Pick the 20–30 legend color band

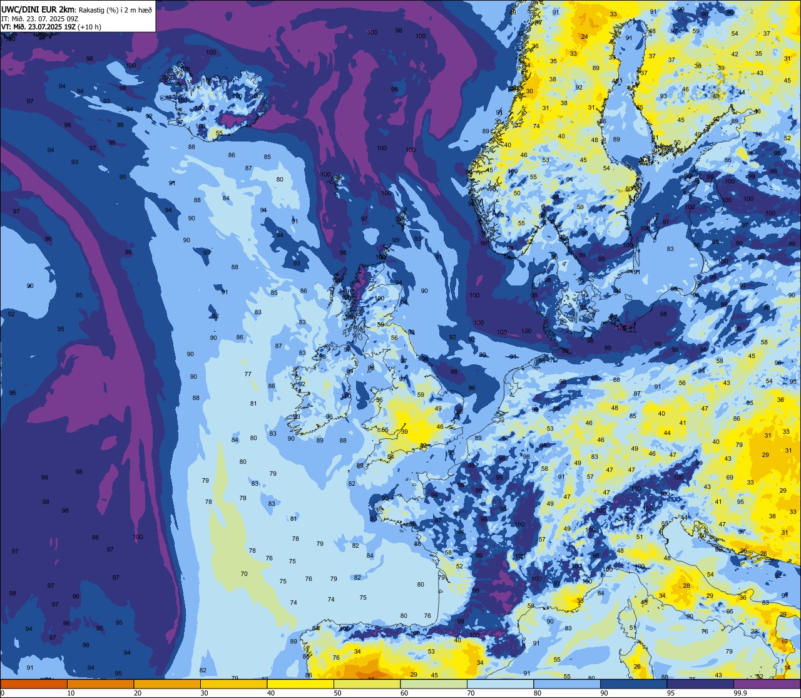(167, 684)
